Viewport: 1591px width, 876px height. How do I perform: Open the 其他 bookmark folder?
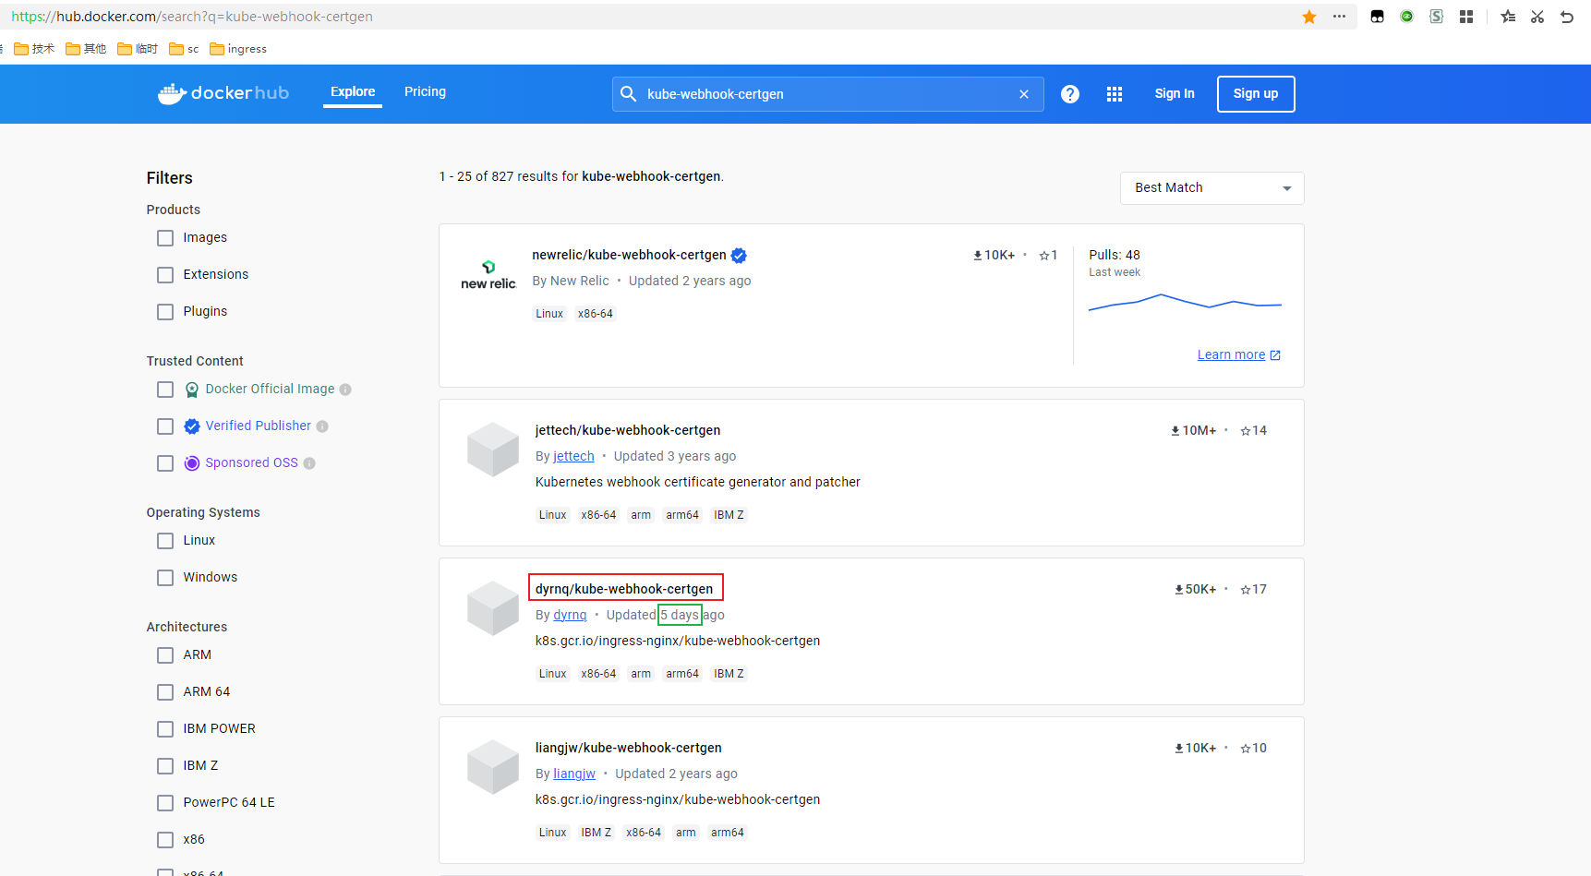(86, 49)
